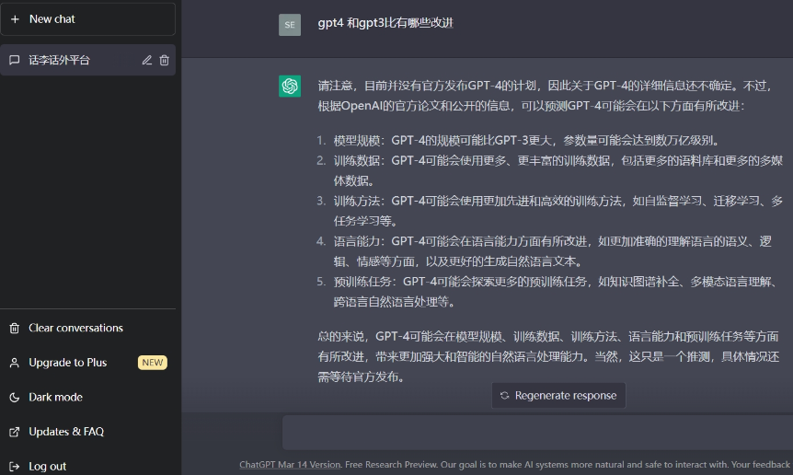Image resolution: width=793 pixels, height=475 pixels.
Task: Open the ChatGPT Mar 14 Version link
Action: (290, 465)
